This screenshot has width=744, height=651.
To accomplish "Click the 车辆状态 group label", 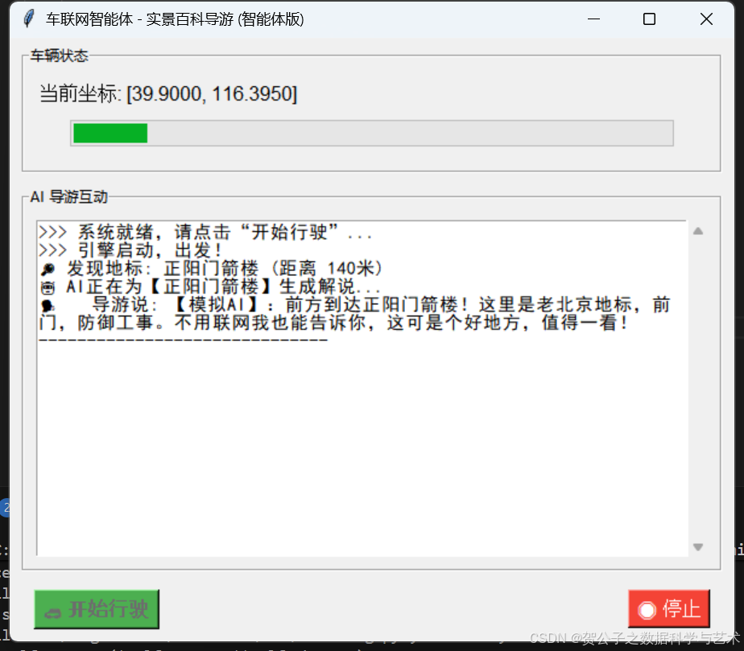I will click(60, 56).
